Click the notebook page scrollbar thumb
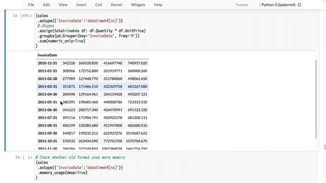 point(324,147)
